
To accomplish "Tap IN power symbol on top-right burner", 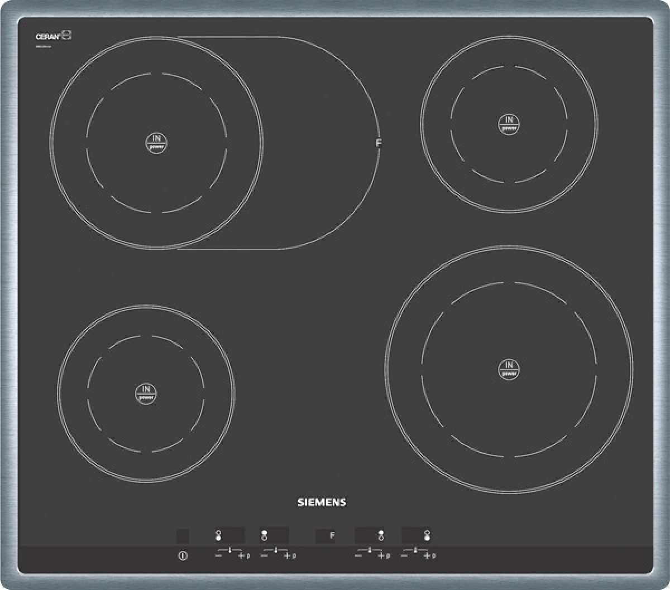I will (509, 124).
